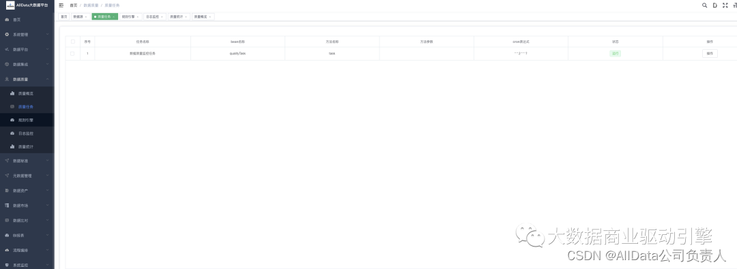The width and height of the screenshot is (737, 269).
Task: Click the 数据集成 sidebar icon
Action: [x=7, y=64]
